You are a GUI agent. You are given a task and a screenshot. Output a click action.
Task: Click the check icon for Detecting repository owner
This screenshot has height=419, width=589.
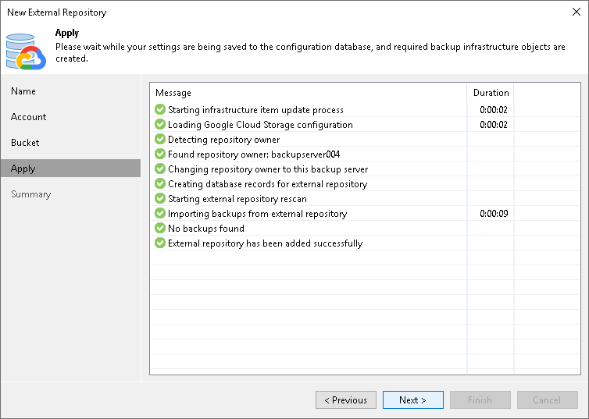pos(160,139)
